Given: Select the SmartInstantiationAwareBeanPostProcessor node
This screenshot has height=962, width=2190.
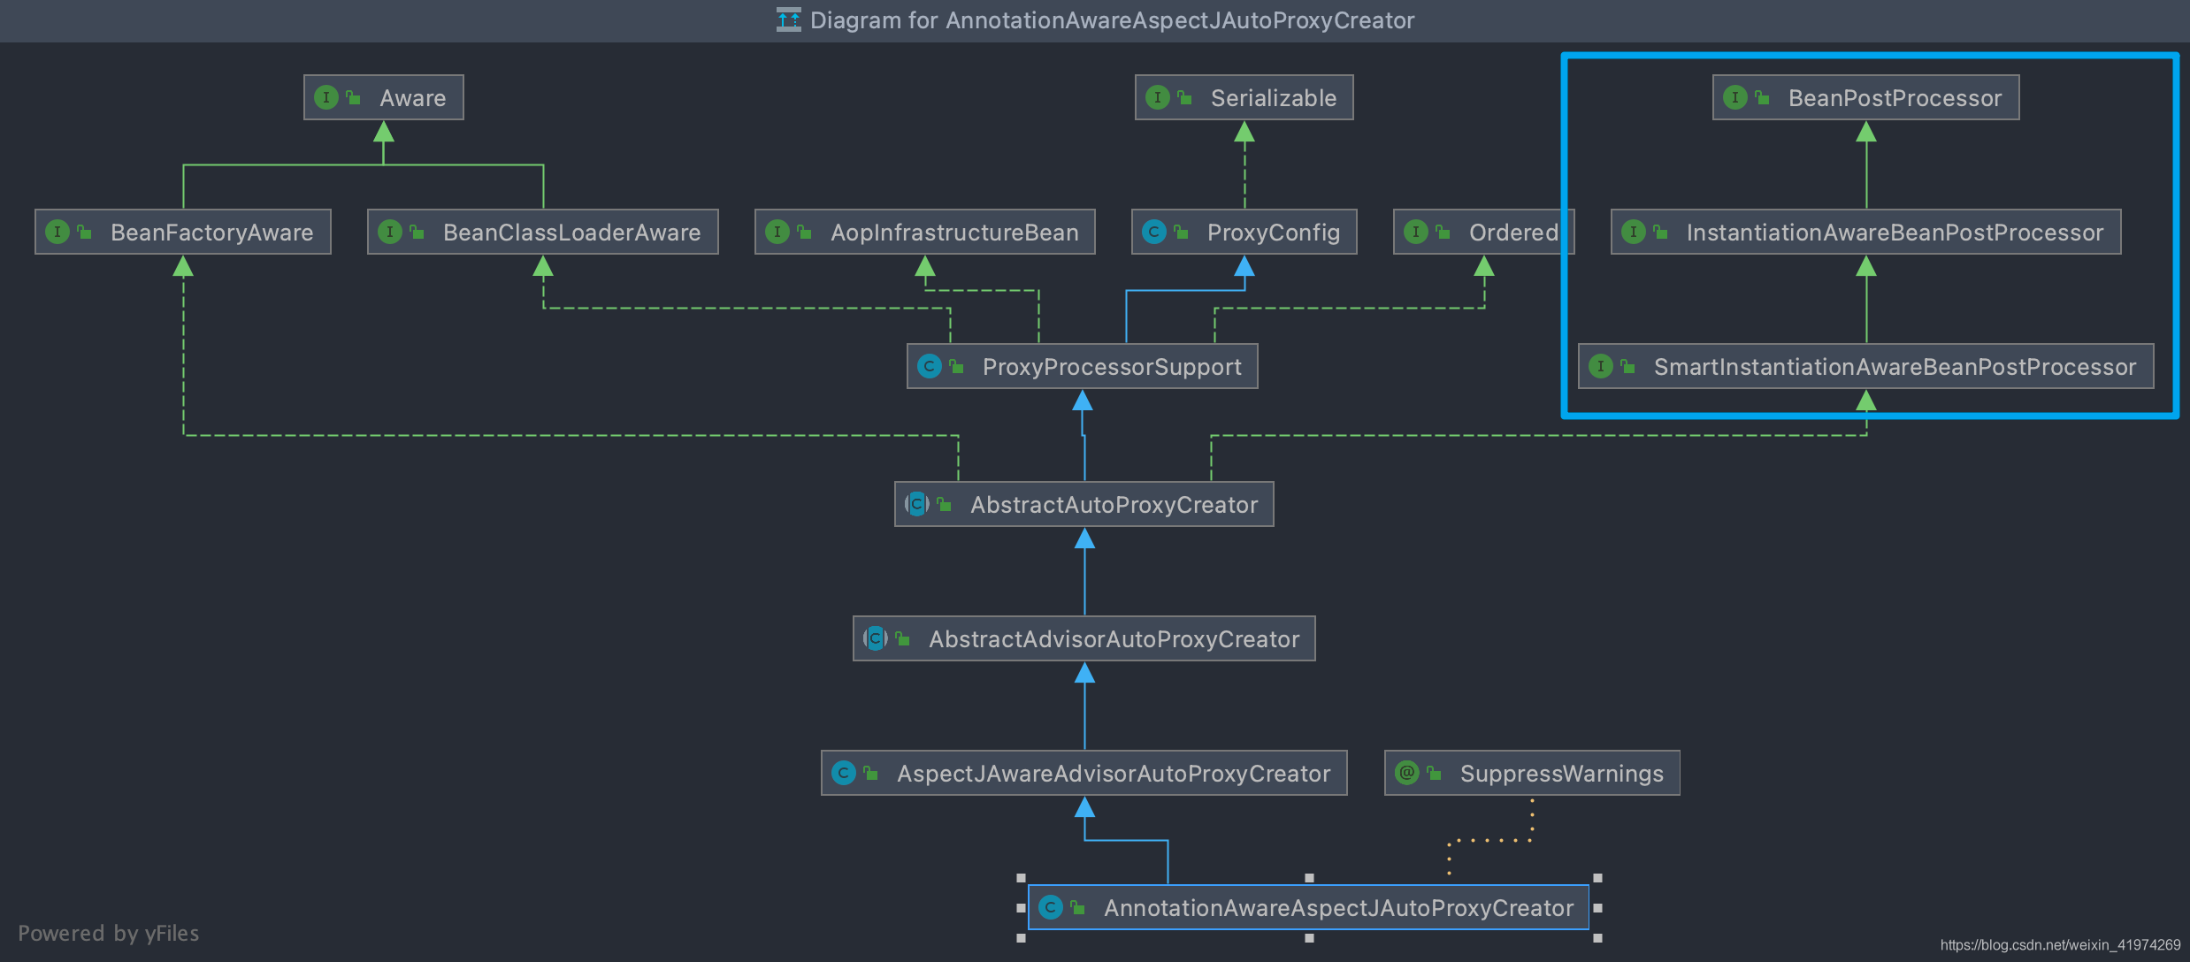Looking at the screenshot, I should pyautogui.click(x=1894, y=366).
